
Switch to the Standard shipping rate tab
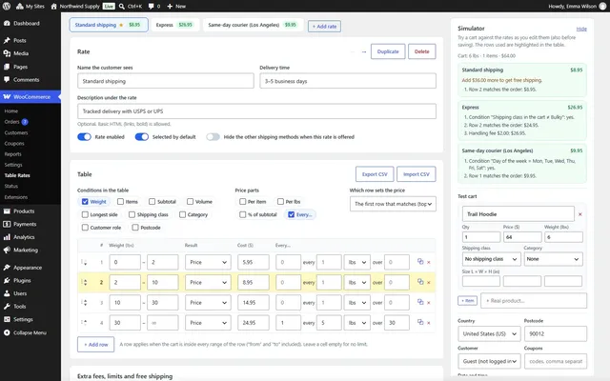click(x=109, y=25)
